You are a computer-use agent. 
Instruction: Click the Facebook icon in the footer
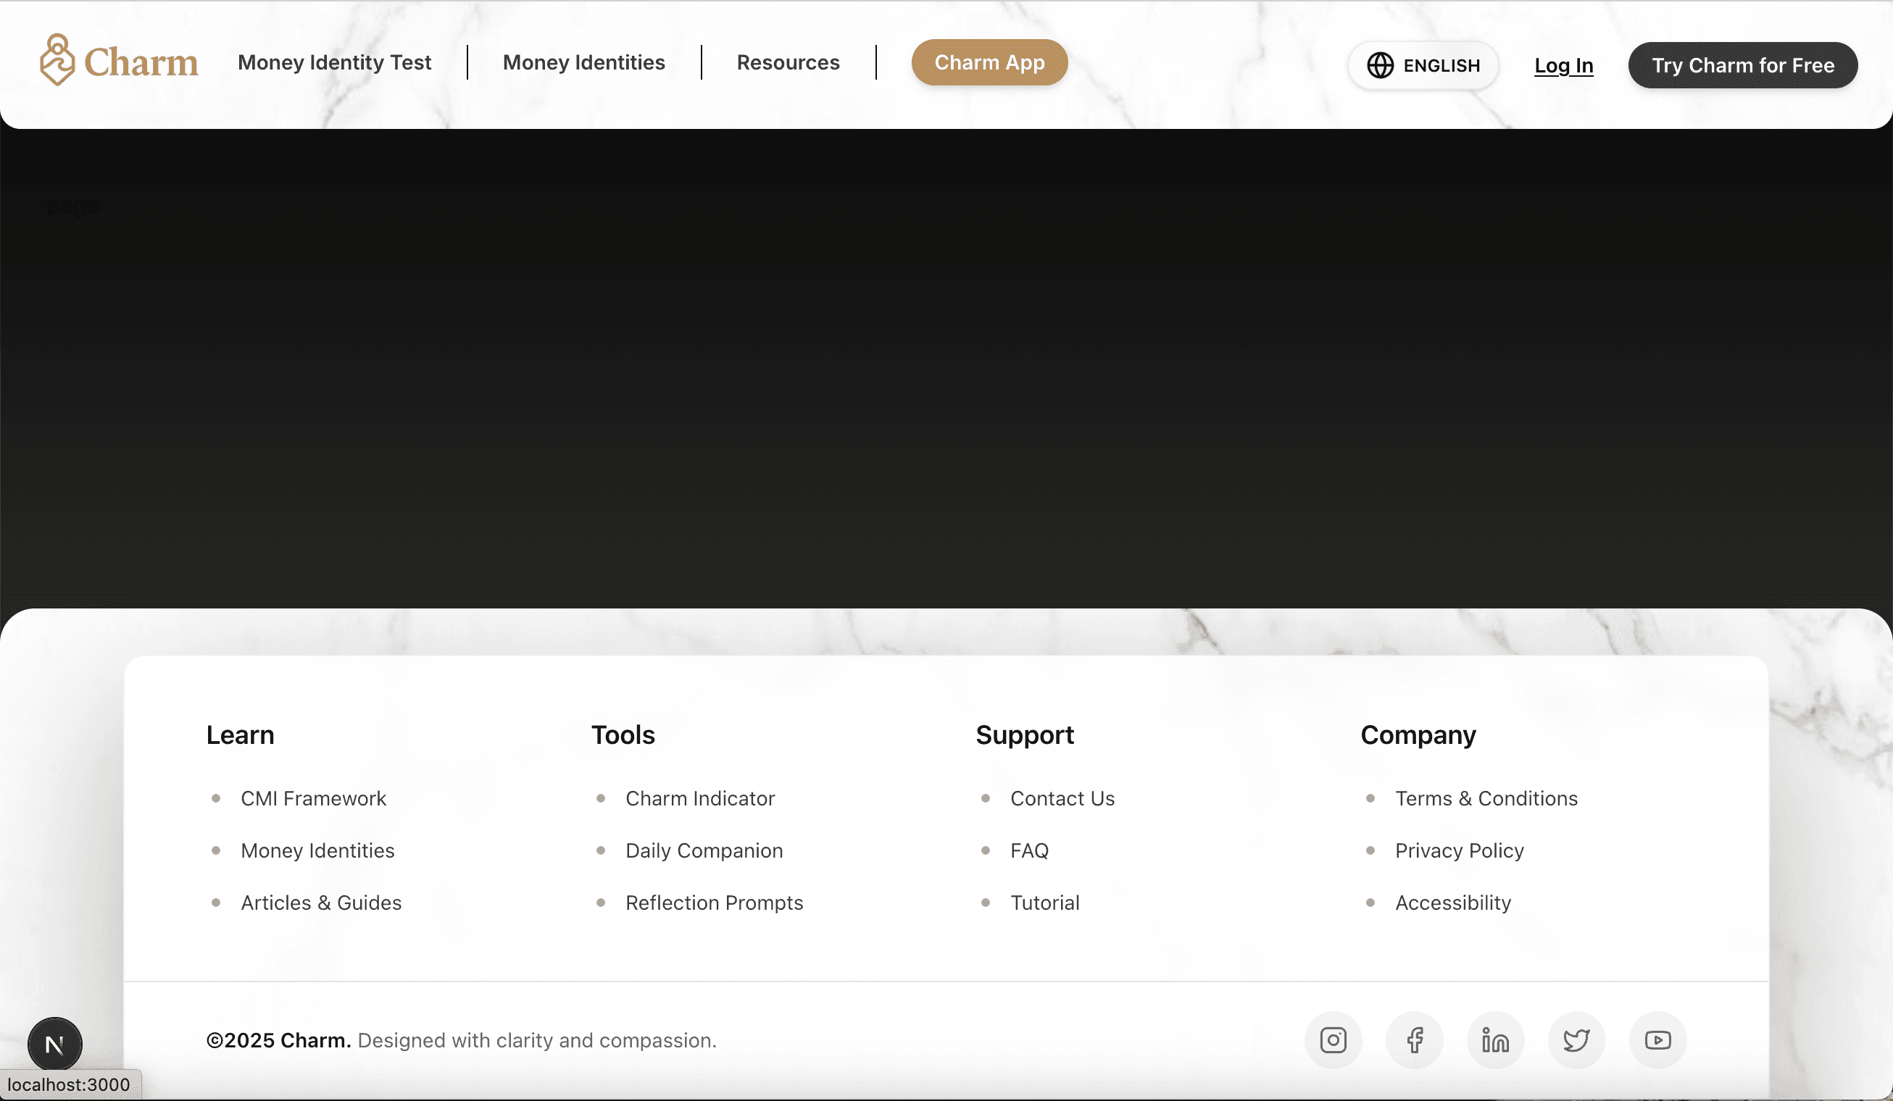(1414, 1040)
